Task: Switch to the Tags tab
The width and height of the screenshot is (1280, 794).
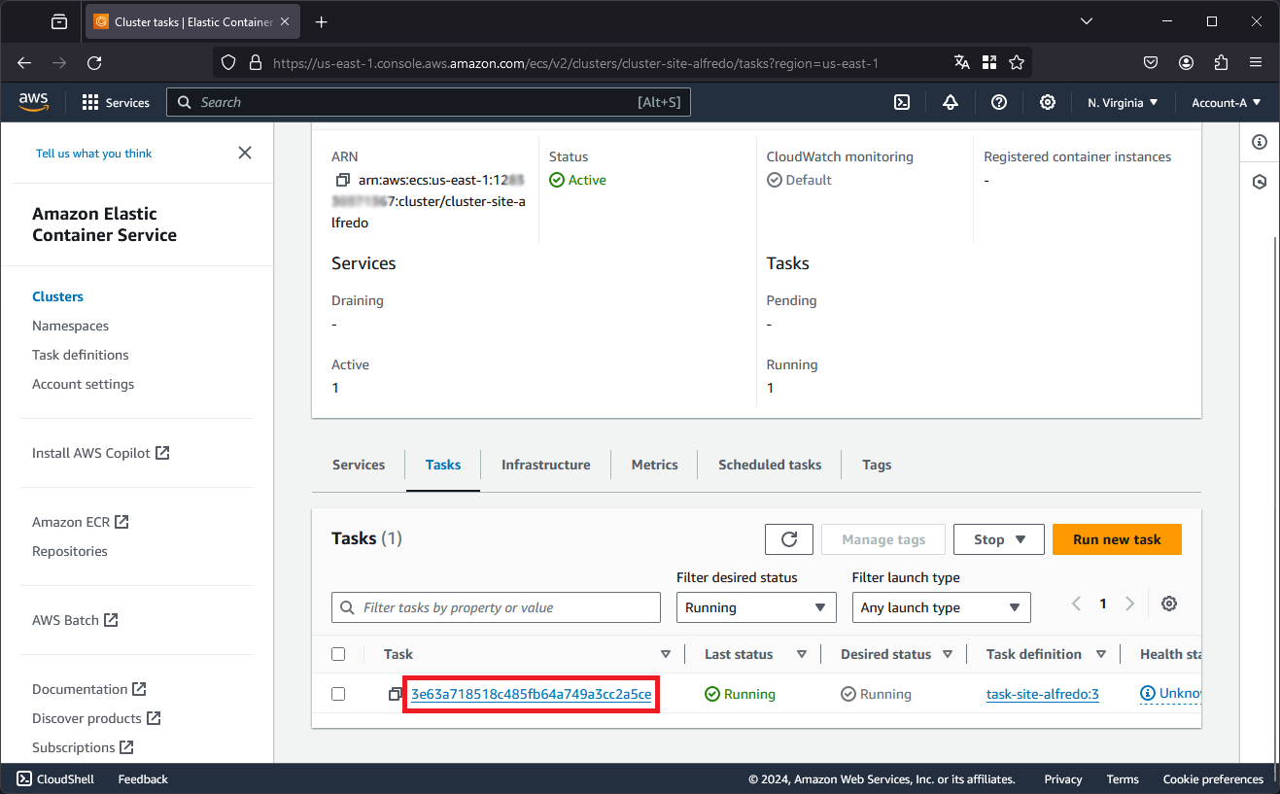Action: point(877,465)
